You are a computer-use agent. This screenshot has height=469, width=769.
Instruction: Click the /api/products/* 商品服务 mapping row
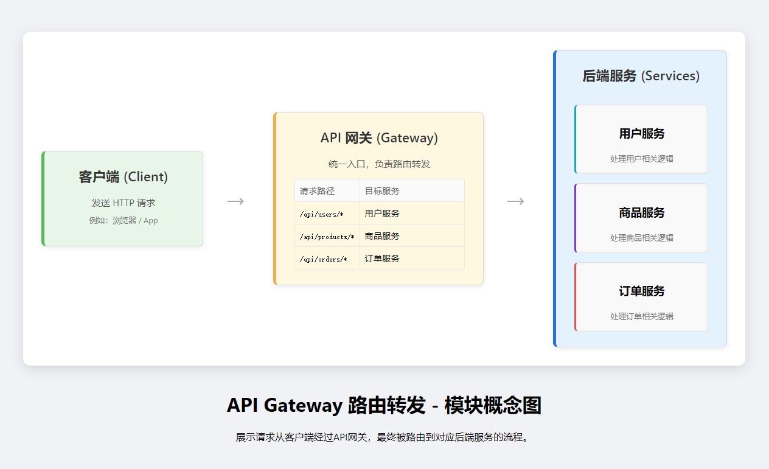tap(378, 235)
